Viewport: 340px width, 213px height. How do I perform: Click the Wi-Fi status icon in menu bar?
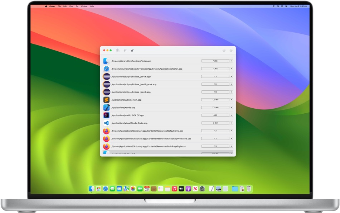click(274, 6)
